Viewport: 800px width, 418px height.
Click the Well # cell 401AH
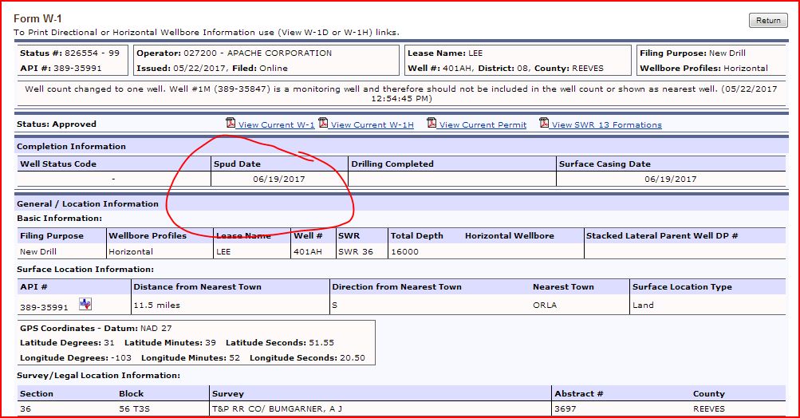pos(308,251)
